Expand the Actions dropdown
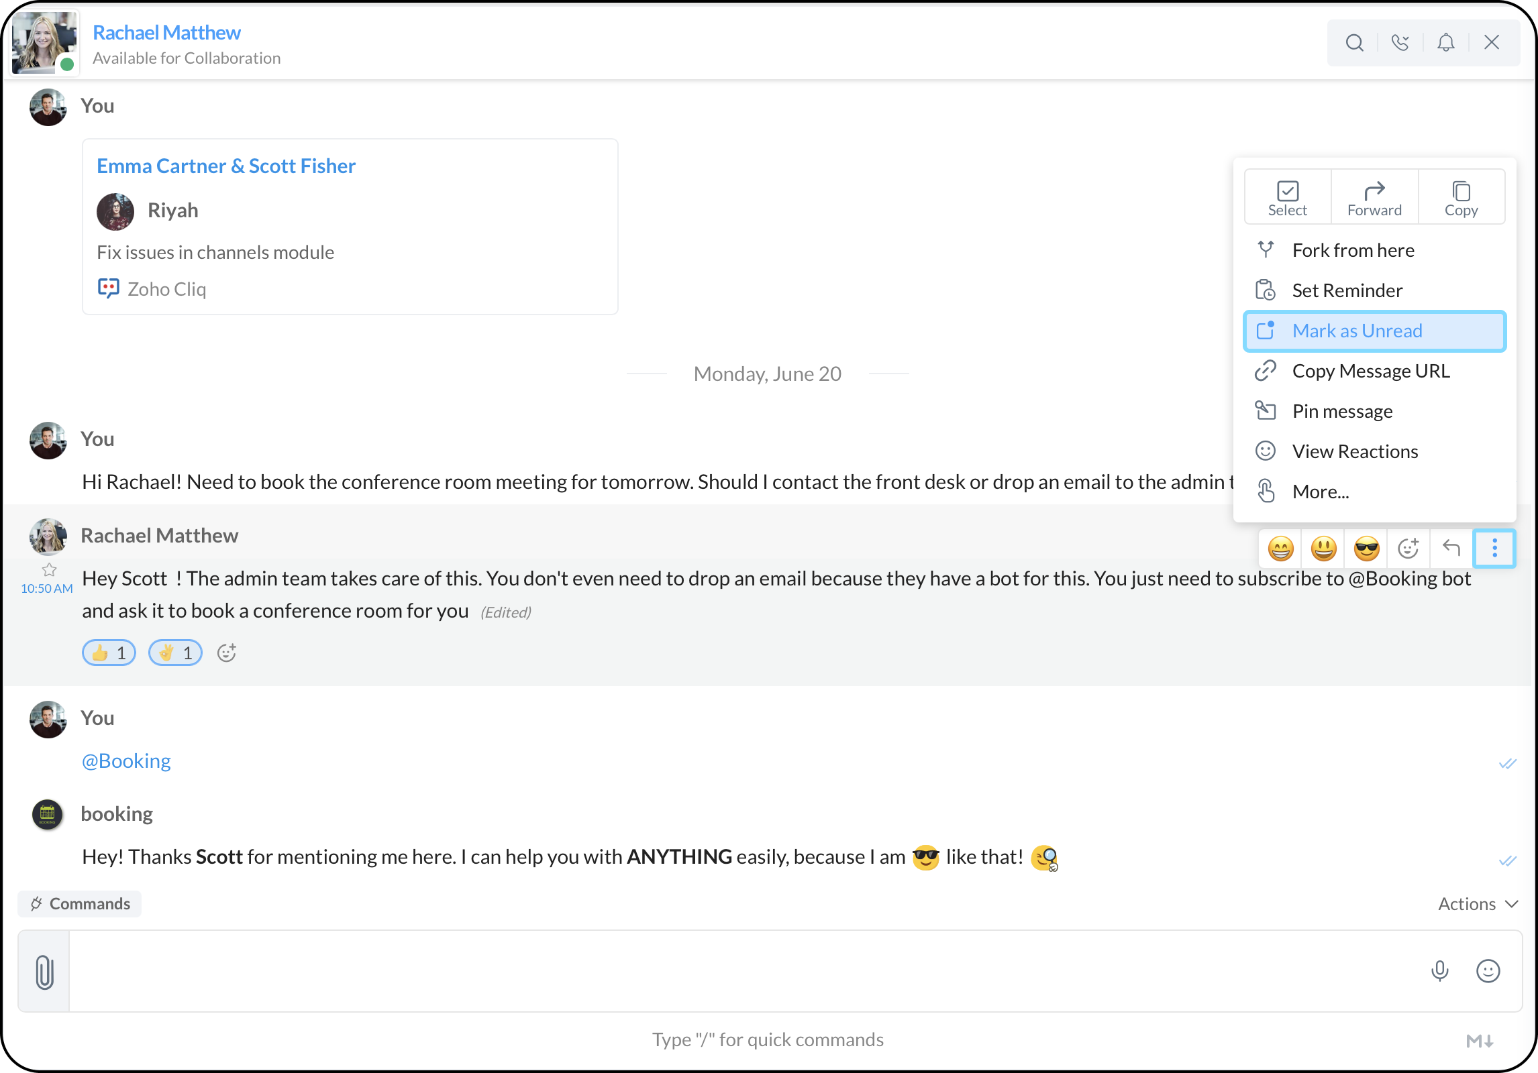The image size is (1538, 1073). coord(1478,904)
